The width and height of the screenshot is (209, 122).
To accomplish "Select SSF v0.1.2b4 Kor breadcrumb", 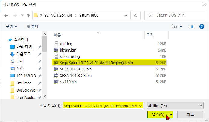I will coord(58,15).
